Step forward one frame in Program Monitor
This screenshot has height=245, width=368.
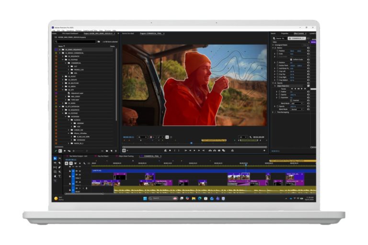[199, 151]
